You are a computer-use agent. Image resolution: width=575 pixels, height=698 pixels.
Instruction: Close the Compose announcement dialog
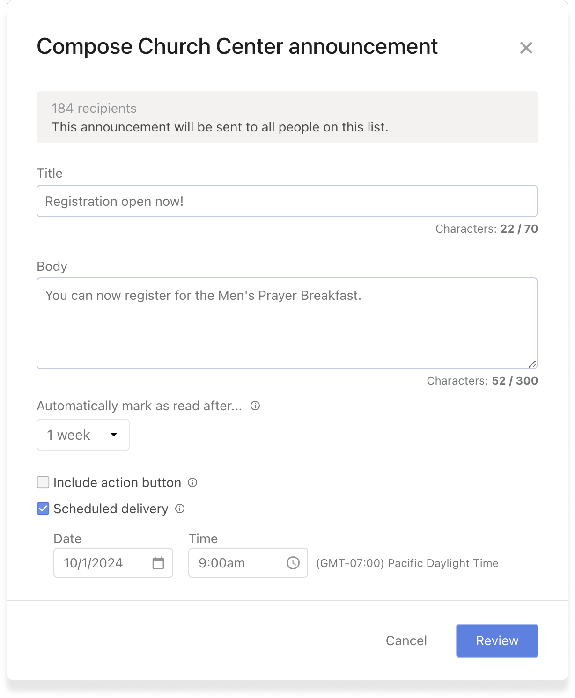[x=526, y=48]
